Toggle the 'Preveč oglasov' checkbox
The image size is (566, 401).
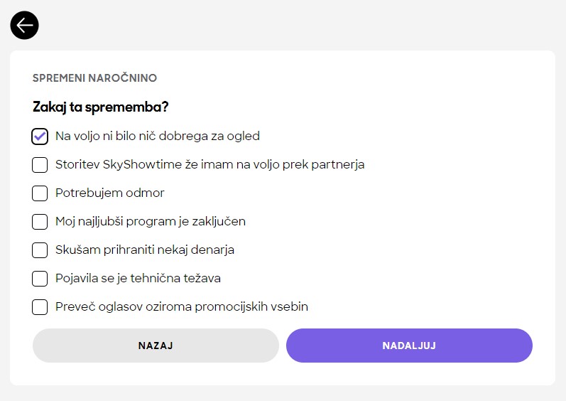coord(40,307)
